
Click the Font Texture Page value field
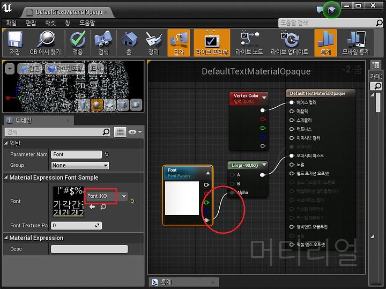(x=76, y=226)
